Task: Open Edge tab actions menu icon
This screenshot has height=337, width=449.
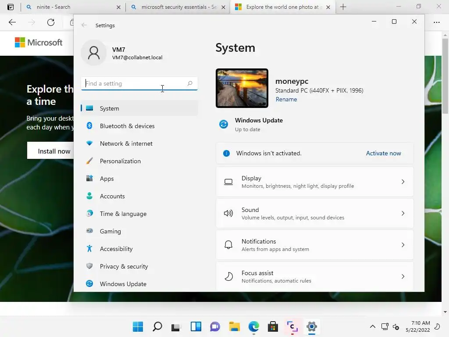Action: tap(11, 7)
